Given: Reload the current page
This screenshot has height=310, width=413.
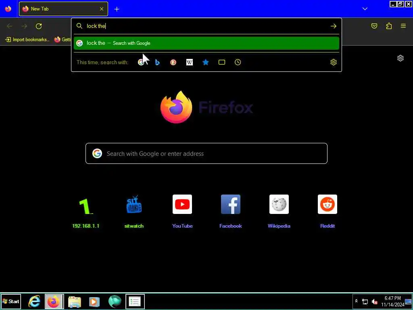Looking at the screenshot, I should 39,26.
